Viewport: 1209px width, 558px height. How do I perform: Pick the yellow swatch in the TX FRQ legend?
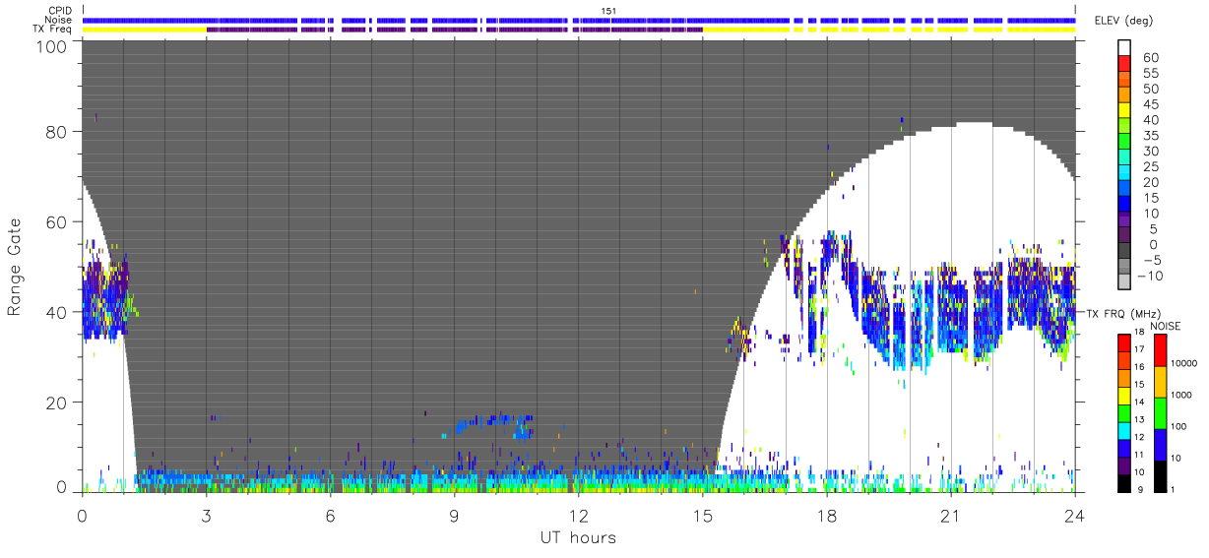click(x=1124, y=395)
